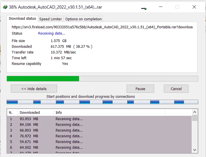Screen dimensions: 206x157
Task: Pause the download
Action: click(x=140, y=89)
